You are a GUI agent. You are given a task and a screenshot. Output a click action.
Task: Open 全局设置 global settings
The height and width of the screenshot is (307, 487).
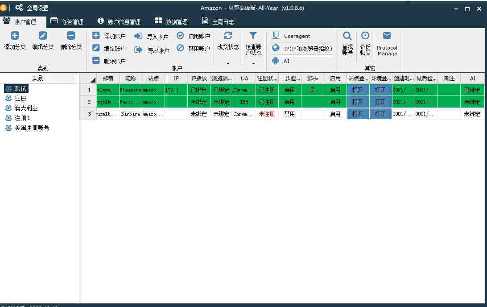[x=32, y=8]
